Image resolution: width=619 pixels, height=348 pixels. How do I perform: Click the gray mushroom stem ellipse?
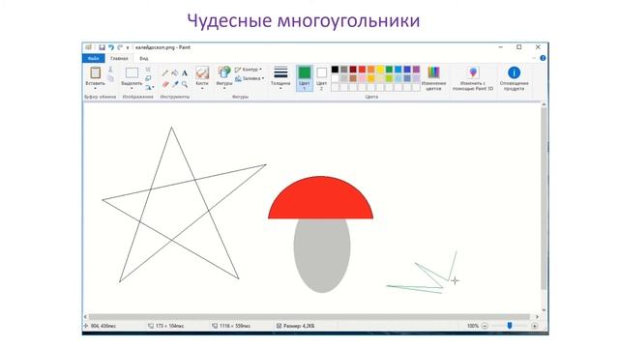point(322,255)
